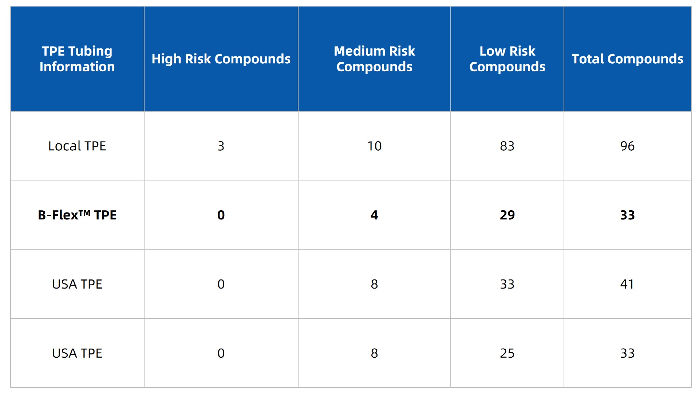Select the Low Risk Compounds header
This screenshot has height=393, width=699.
(507, 59)
